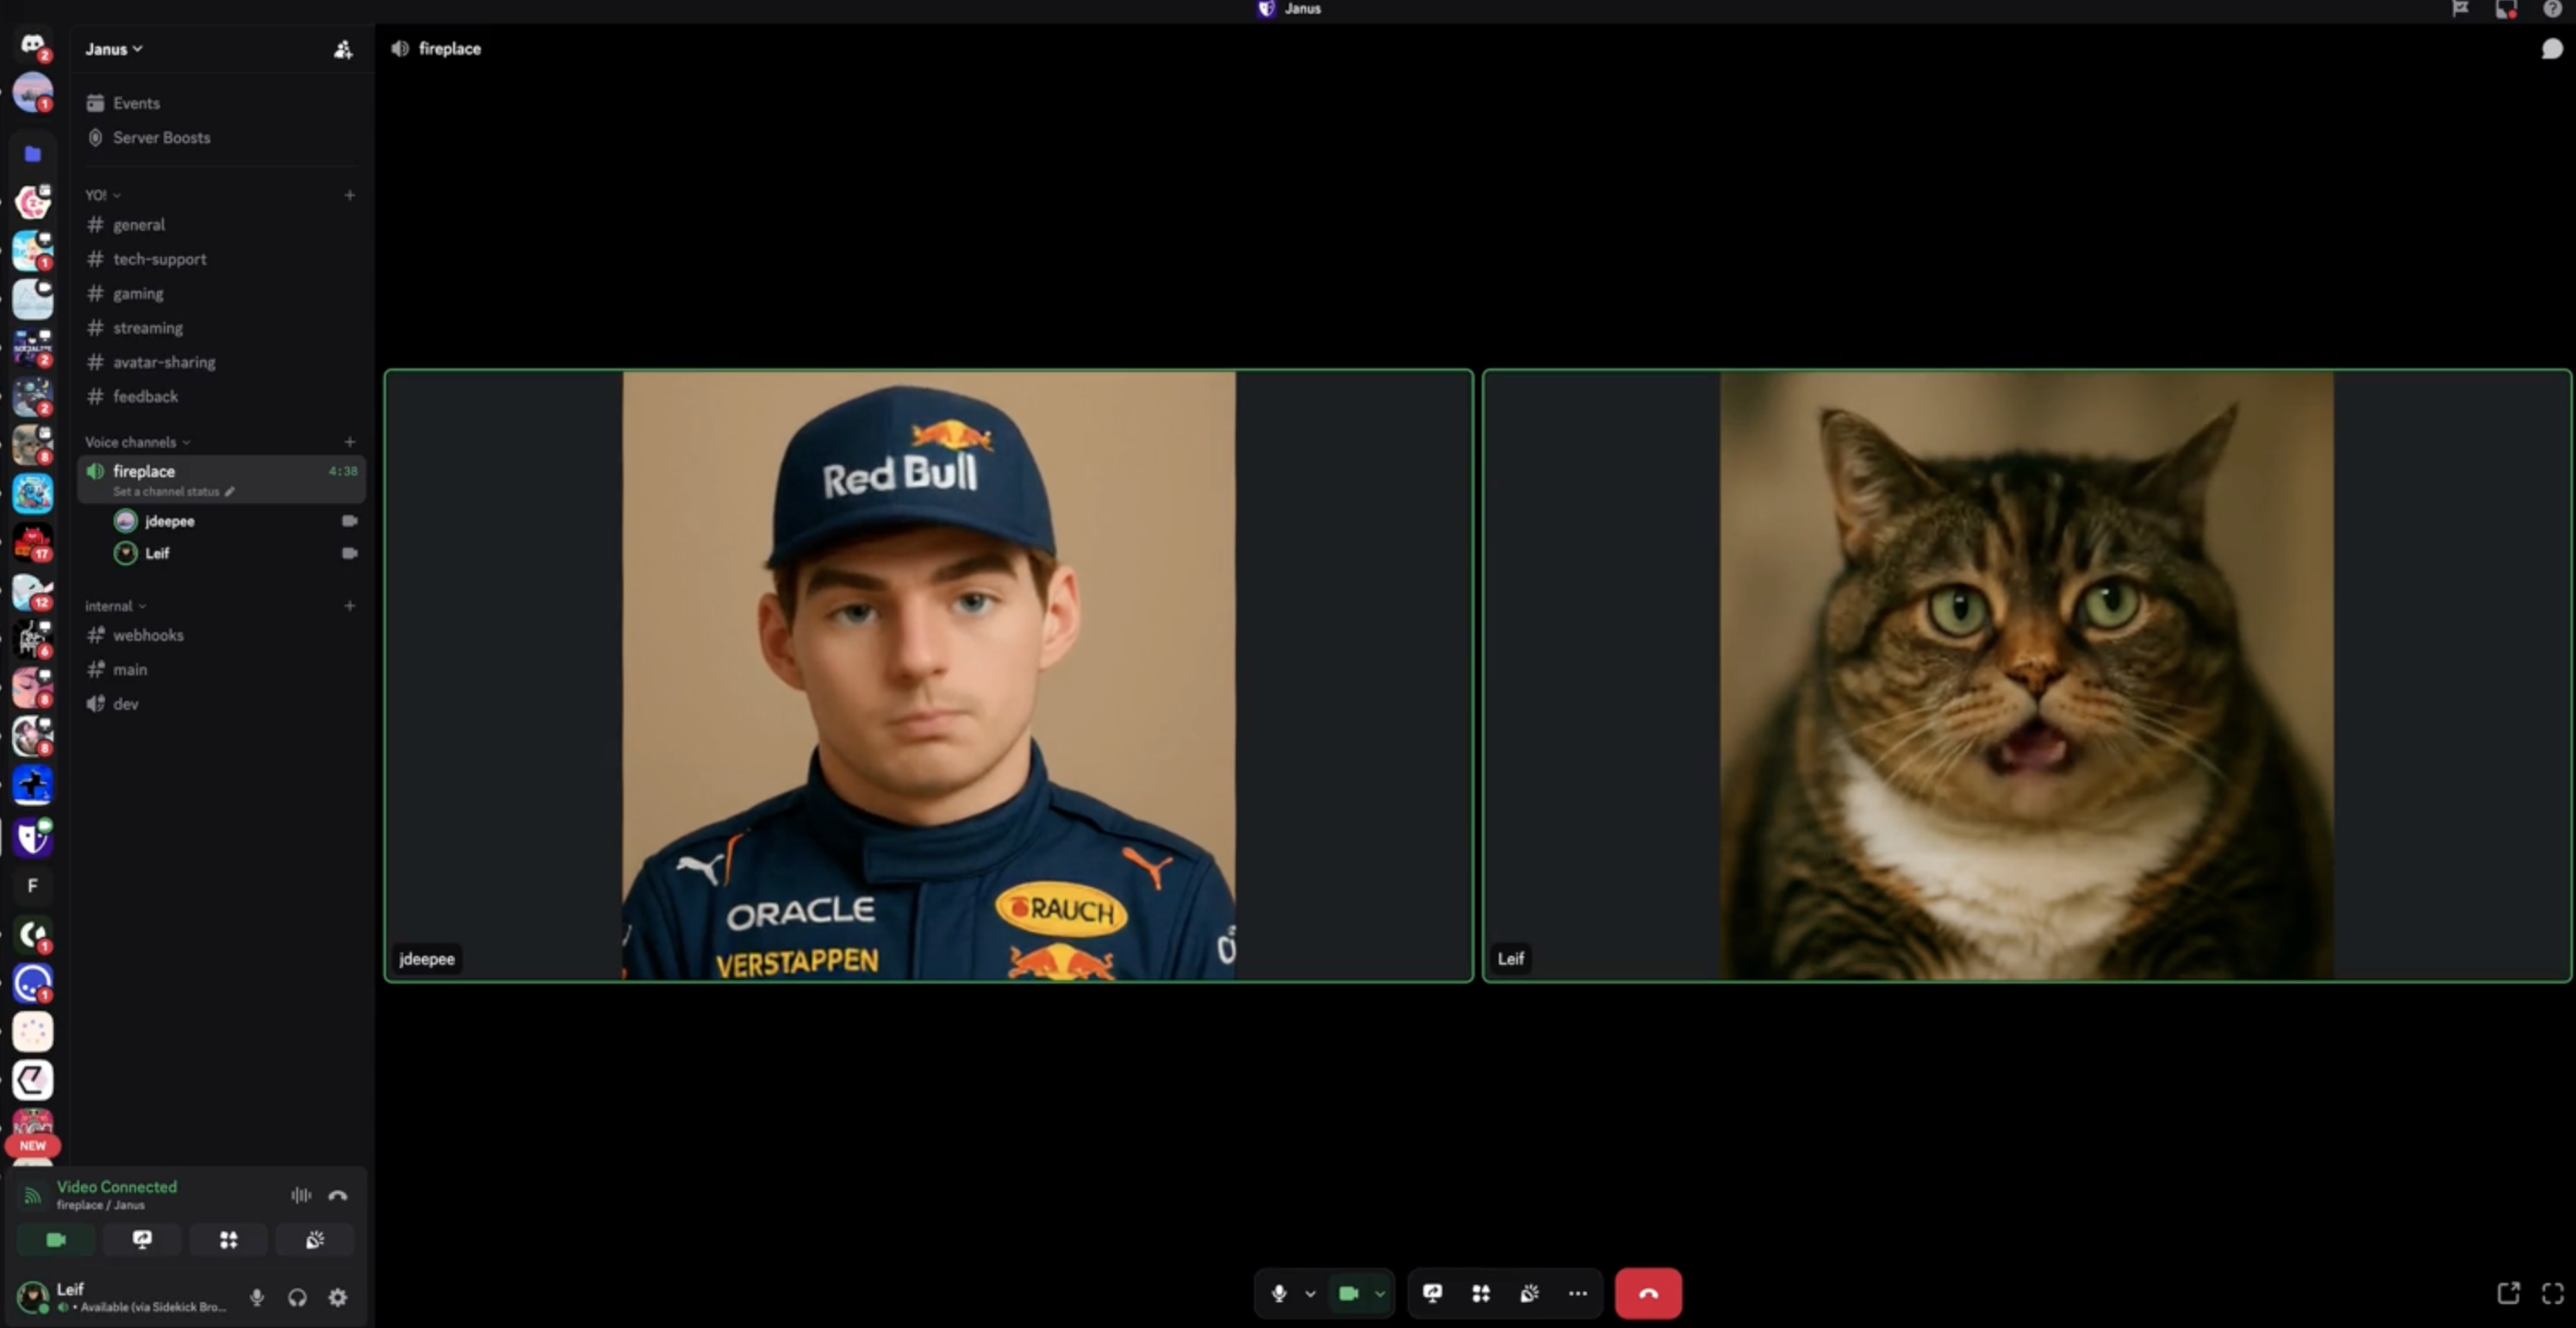
Task: Enter full screen mode
Action: click(x=2552, y=1293)
